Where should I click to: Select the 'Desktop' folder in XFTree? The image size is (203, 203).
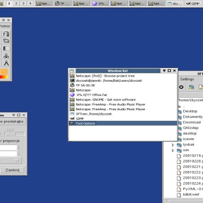pyautogui.click(x=190, y=111)
